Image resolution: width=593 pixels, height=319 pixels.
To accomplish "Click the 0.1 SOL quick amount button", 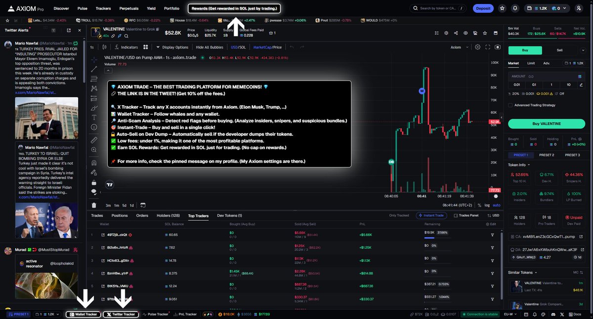I will click(x=534, y=84).
